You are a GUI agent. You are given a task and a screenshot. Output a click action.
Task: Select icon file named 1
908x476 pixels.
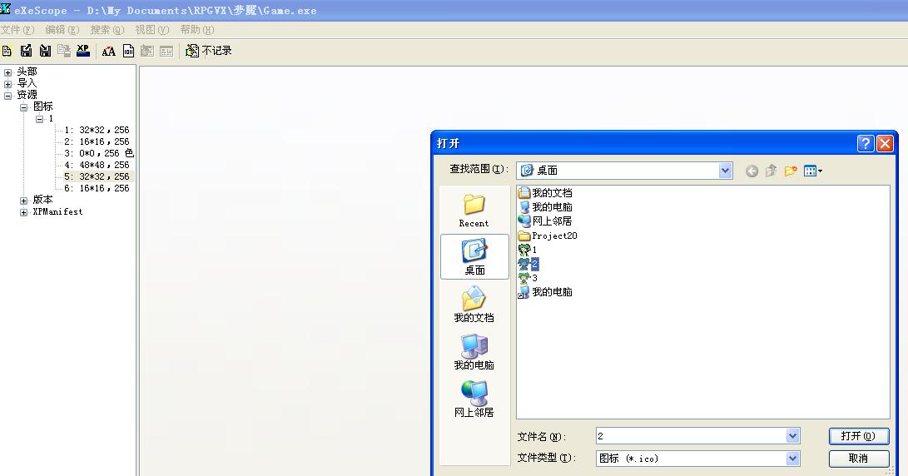[528, 250]
